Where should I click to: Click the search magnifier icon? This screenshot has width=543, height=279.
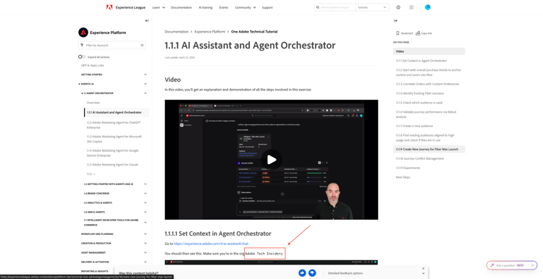(318, 7)
